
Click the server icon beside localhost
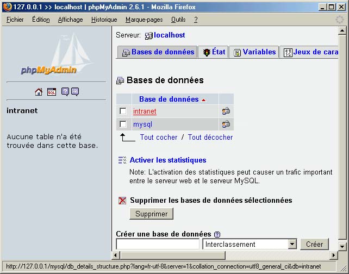[x=149, y=36]
